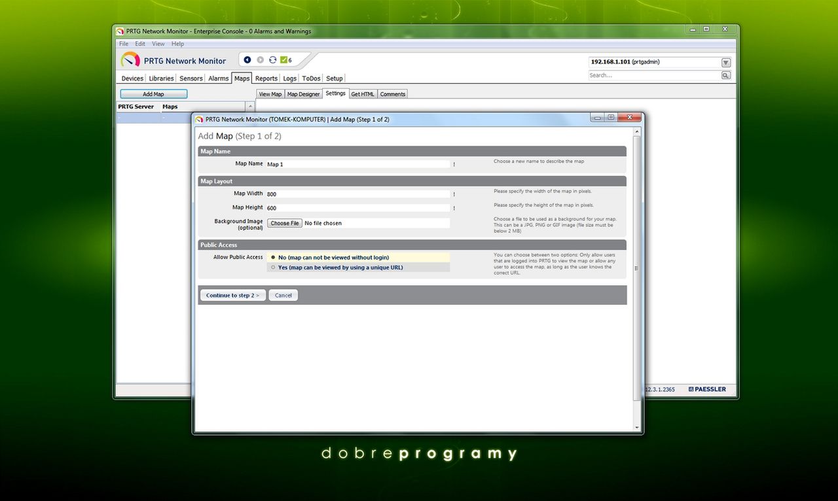Click the Choose File button

point(285,223)
